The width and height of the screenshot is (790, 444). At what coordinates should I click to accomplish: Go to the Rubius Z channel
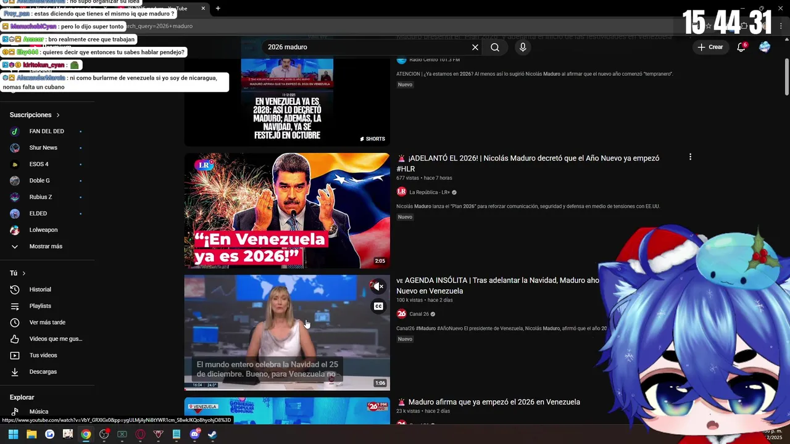point(47,197)
